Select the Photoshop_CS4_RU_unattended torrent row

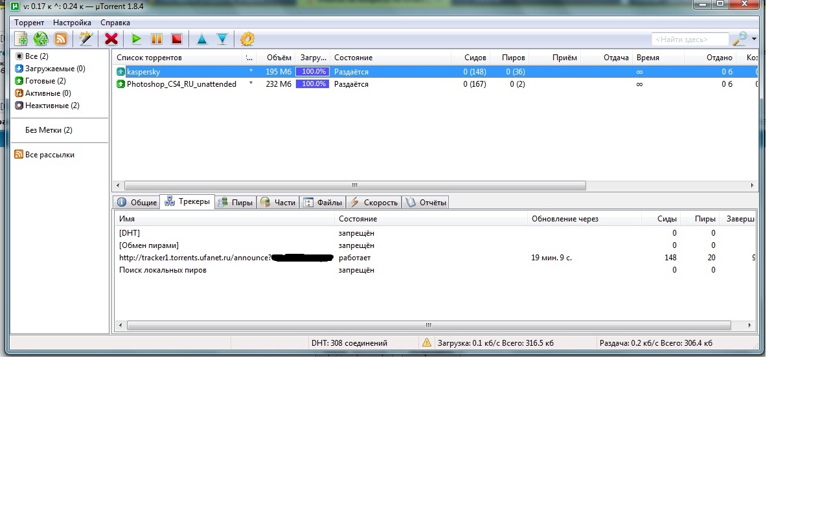point(435,84)
